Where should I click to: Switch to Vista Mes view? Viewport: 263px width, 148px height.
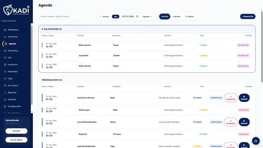(177, 16)
